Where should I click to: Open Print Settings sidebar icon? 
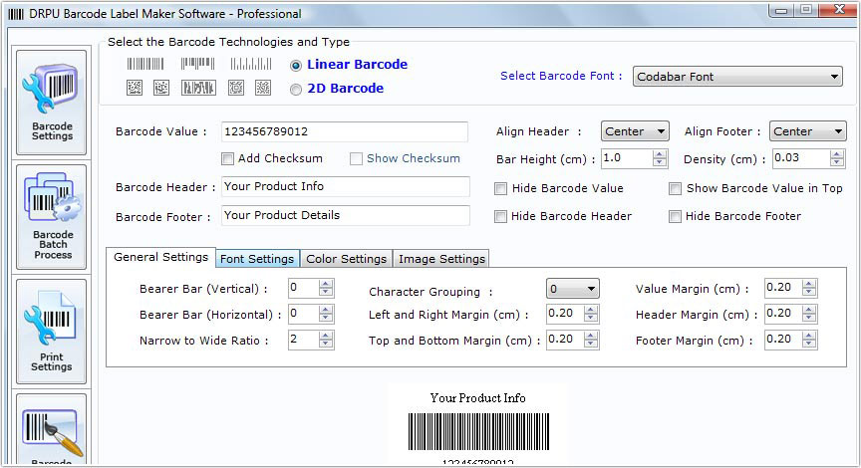51,332
